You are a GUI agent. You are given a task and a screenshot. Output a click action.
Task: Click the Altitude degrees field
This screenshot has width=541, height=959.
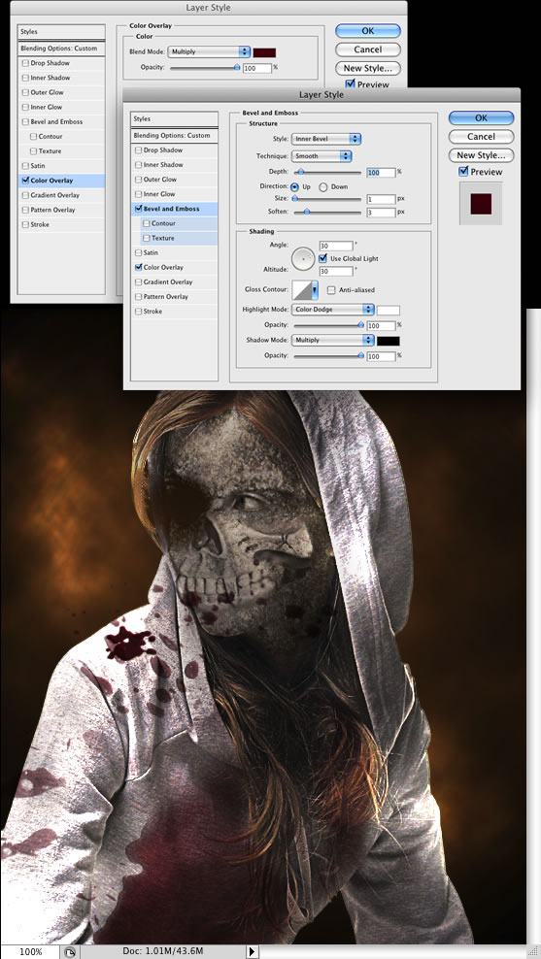point(335,271)
